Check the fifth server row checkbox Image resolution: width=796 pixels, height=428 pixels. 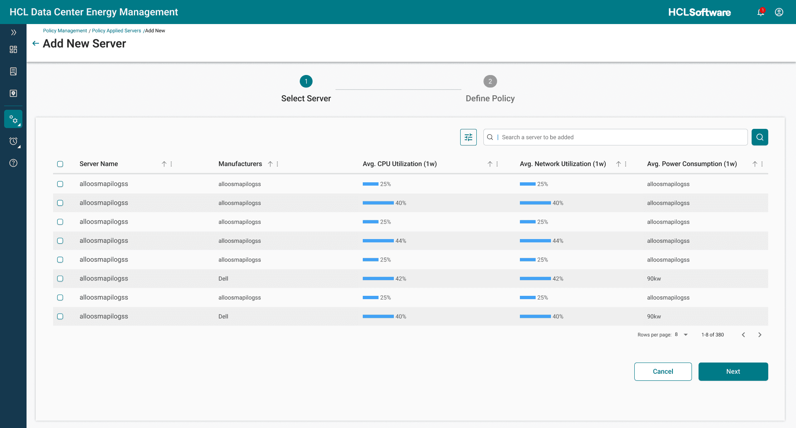pos(60,260)
